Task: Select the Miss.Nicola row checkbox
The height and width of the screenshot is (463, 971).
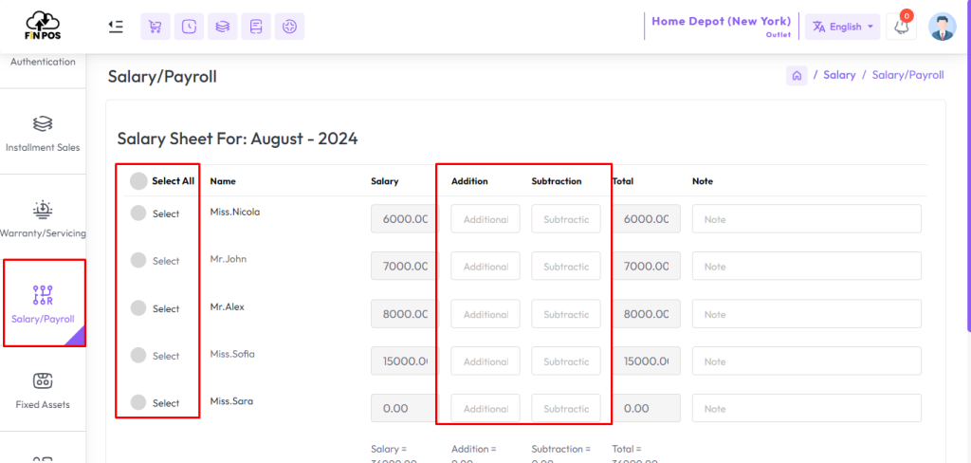Action: coord(138,213)
